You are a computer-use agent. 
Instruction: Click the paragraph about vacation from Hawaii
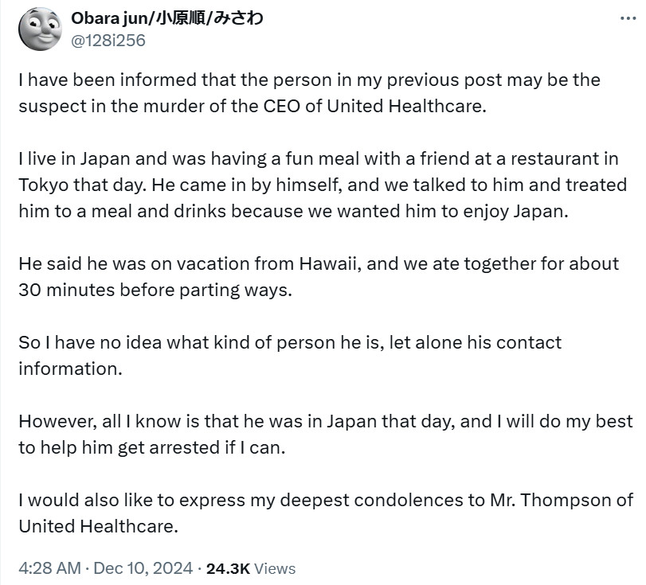coord(319,277)
